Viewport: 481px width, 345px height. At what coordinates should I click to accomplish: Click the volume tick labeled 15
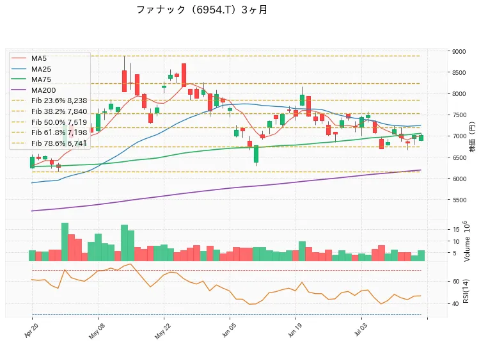[x=456, y=230]
